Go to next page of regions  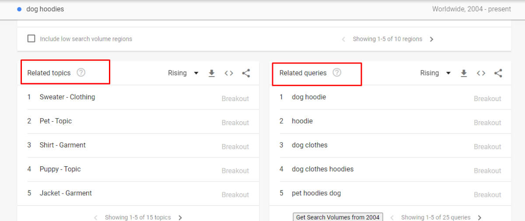[x=432, y=39]
